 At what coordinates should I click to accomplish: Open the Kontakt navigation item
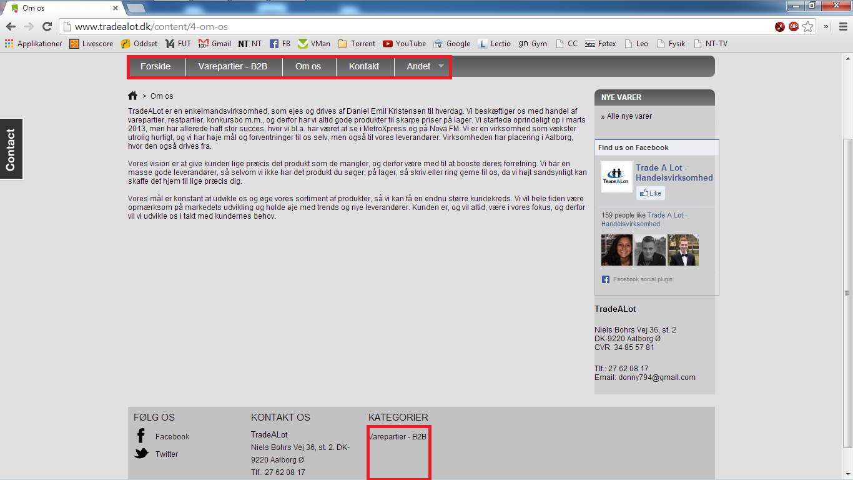[364, 66]
